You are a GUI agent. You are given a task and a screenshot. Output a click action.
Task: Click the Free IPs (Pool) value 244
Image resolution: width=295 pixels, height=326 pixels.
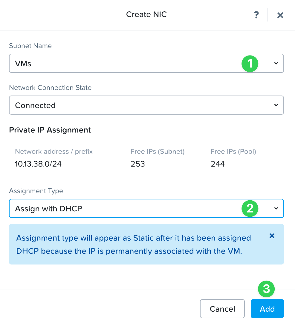[218, 164]
